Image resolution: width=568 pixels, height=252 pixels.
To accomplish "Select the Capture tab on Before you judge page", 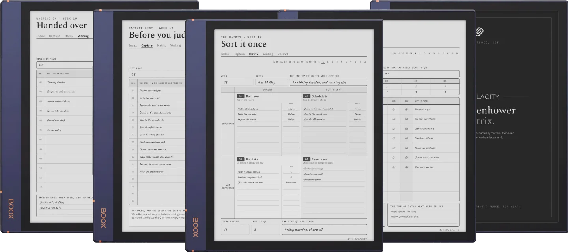I will [147, 45].
